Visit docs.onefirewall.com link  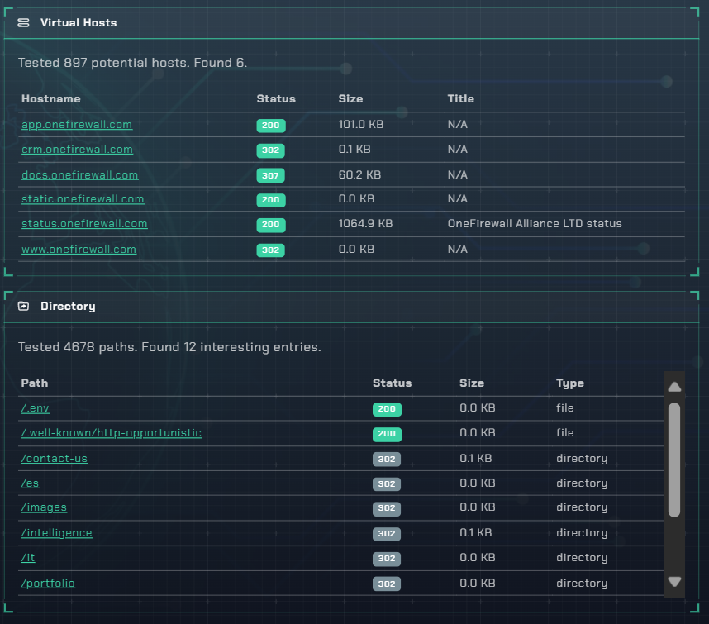(79, 175)
